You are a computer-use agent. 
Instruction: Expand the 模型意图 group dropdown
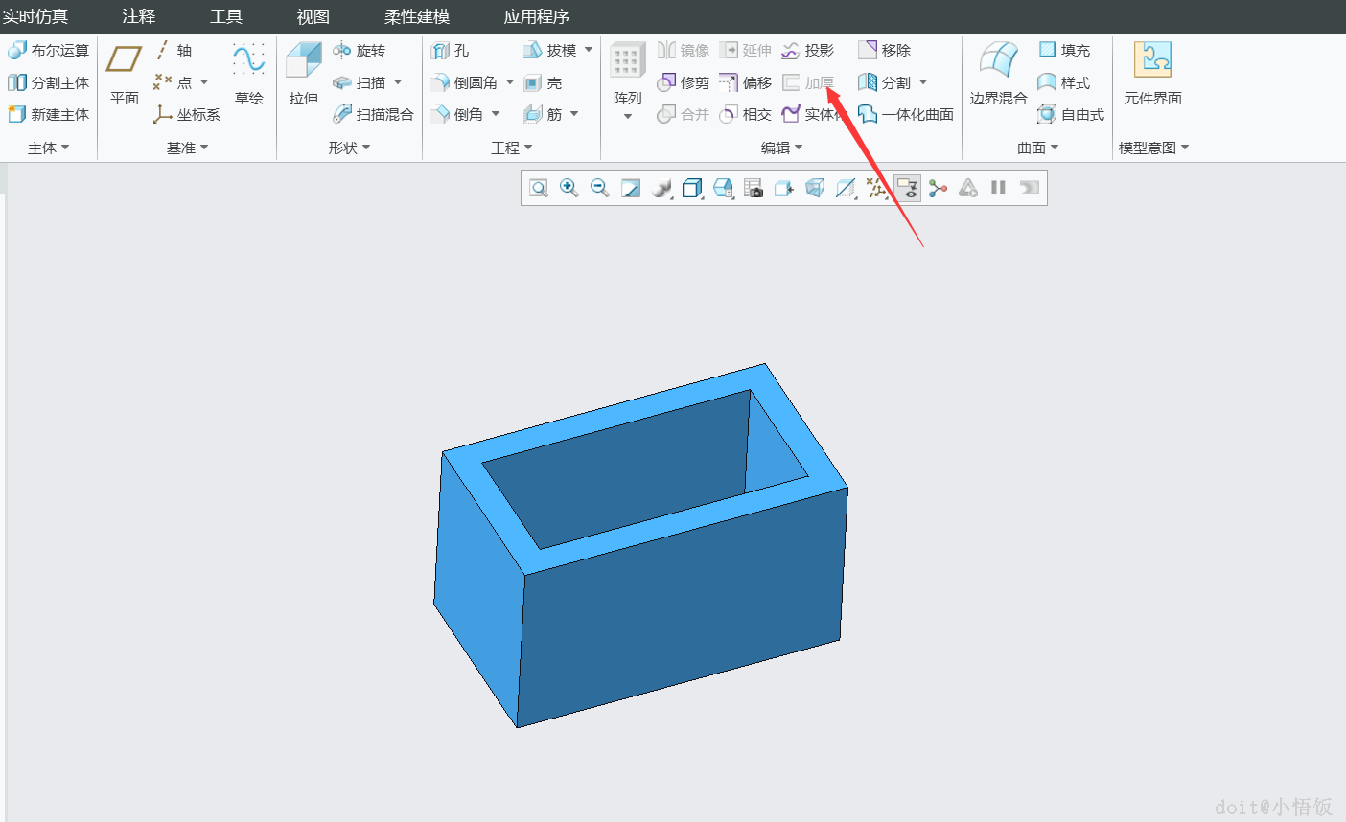click(x=1154, y=148)
